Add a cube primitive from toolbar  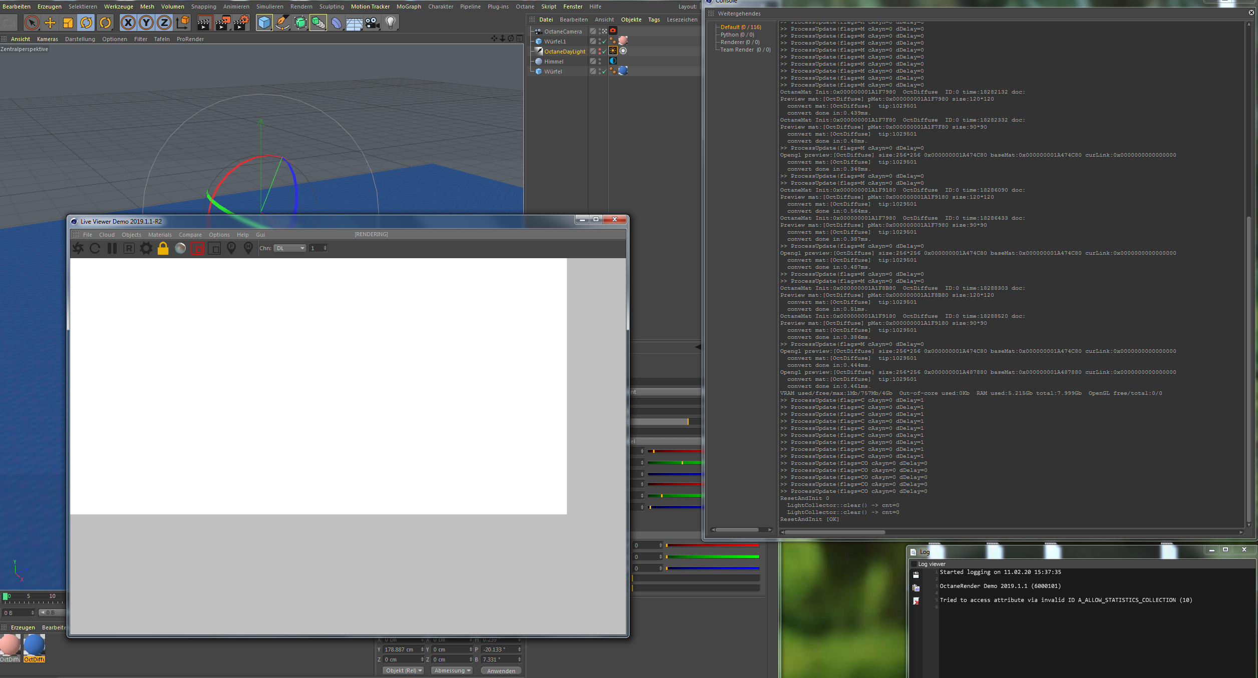click(x=264, y=23)
